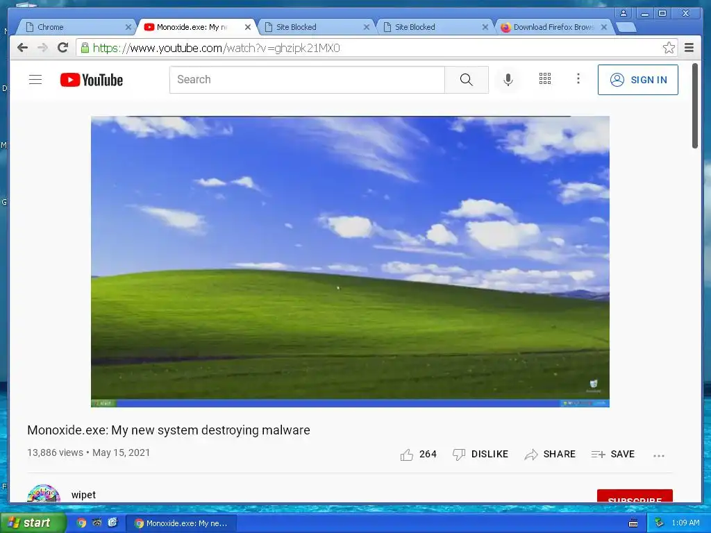Click the 13,886 views date line
The image size is (711, 533).
[x=88, y=452]
